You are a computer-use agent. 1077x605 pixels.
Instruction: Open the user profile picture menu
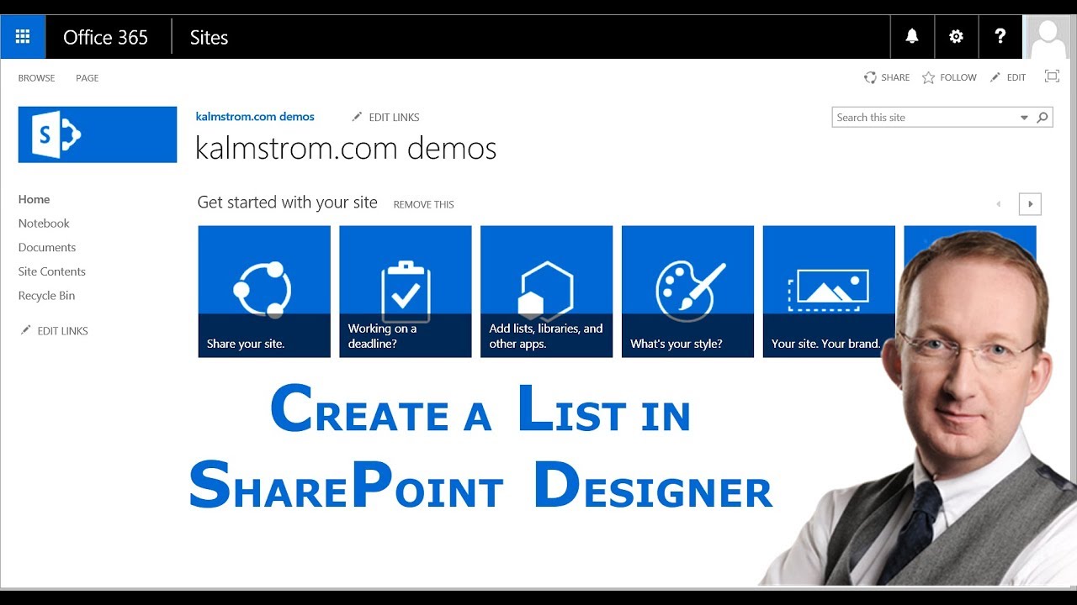coord(1049,37)
